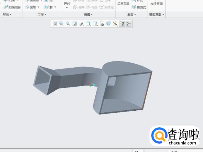Screen dimensions: 203x152
Task: Click the 合并 (Merge) tool
Action: coord(79,7)
